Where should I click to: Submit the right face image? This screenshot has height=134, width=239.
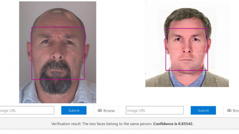(x=203, y=110)
